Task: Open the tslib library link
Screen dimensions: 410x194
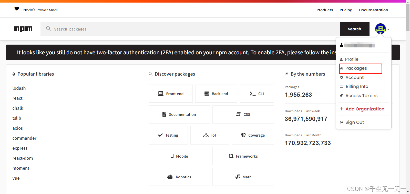Action: 17,118
